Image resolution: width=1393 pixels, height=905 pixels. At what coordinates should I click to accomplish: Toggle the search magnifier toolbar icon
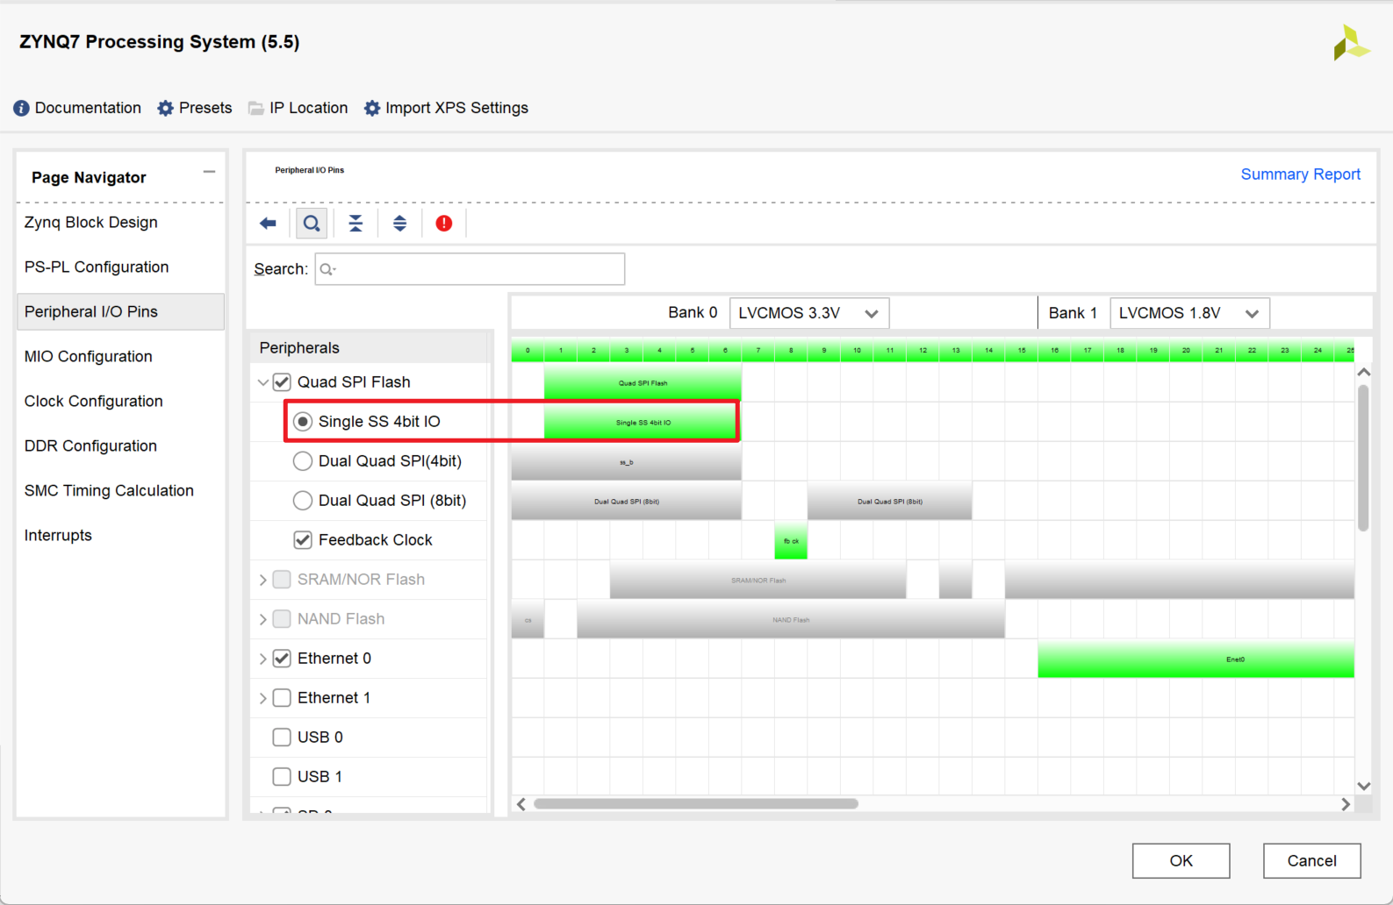(312, 224)
